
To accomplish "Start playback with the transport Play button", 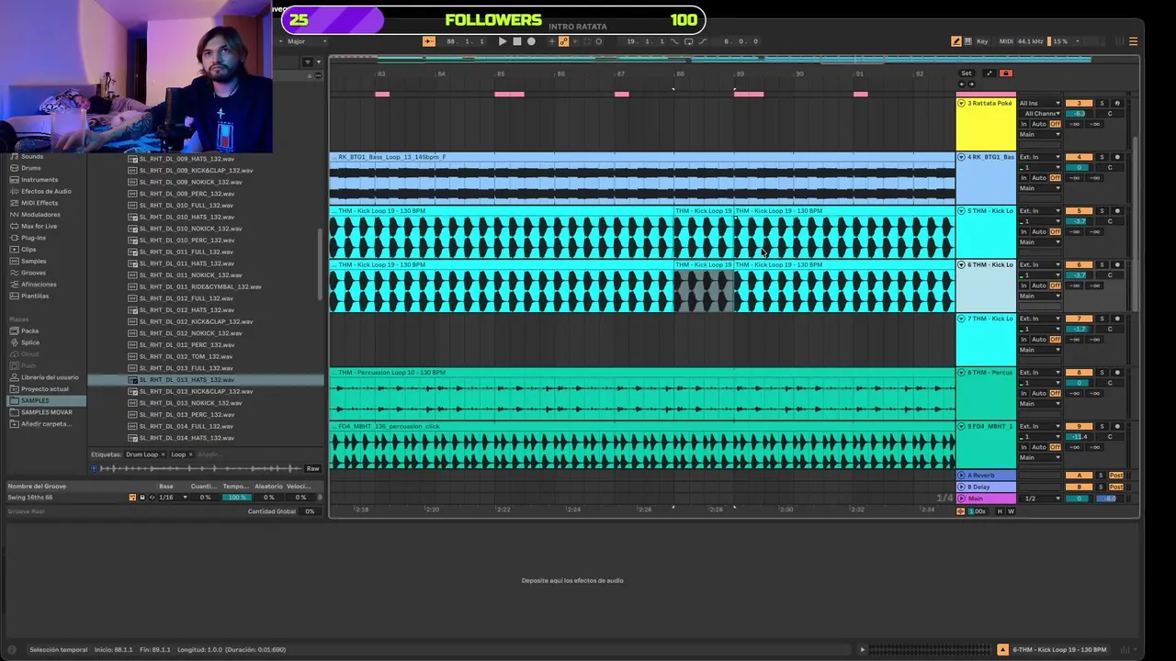I will [x=502, y=41].
